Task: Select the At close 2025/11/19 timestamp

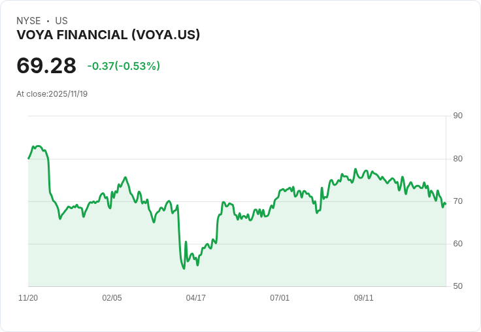Action: 52,94
